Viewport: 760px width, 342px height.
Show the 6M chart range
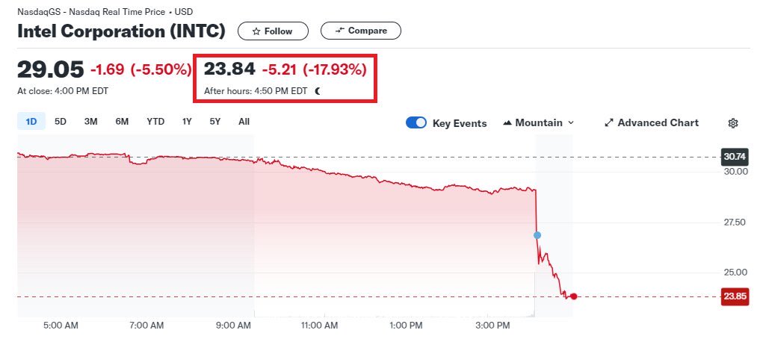(122, 122)
